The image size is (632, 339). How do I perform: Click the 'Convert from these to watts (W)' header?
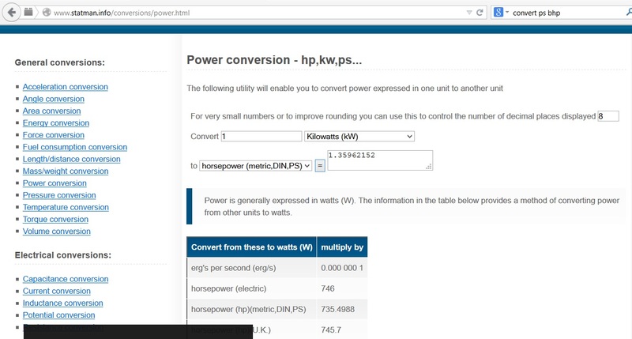[x=251, y=247]
